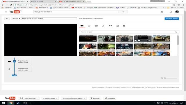Click the blue Создать видео button
This screenshot has height=105, width=186.
click(172, 19)
